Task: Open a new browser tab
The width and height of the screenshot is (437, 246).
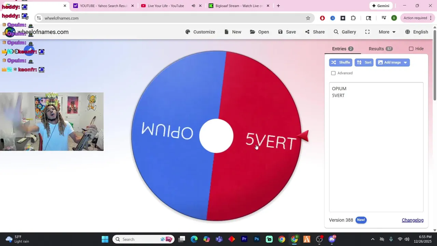Action: 278,6
